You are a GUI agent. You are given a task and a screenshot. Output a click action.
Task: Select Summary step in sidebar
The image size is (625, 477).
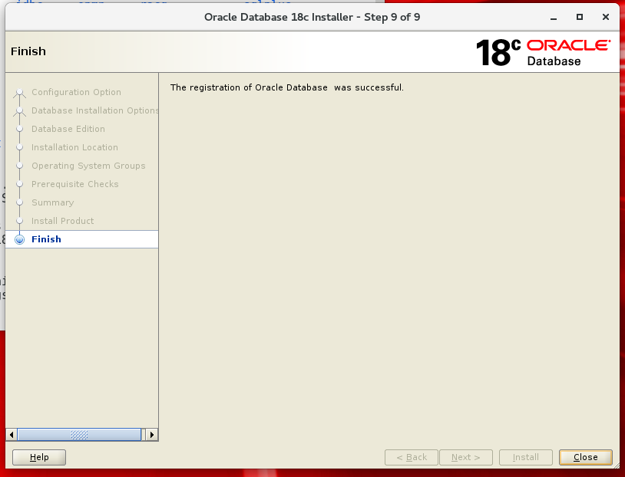pos(53,202)
